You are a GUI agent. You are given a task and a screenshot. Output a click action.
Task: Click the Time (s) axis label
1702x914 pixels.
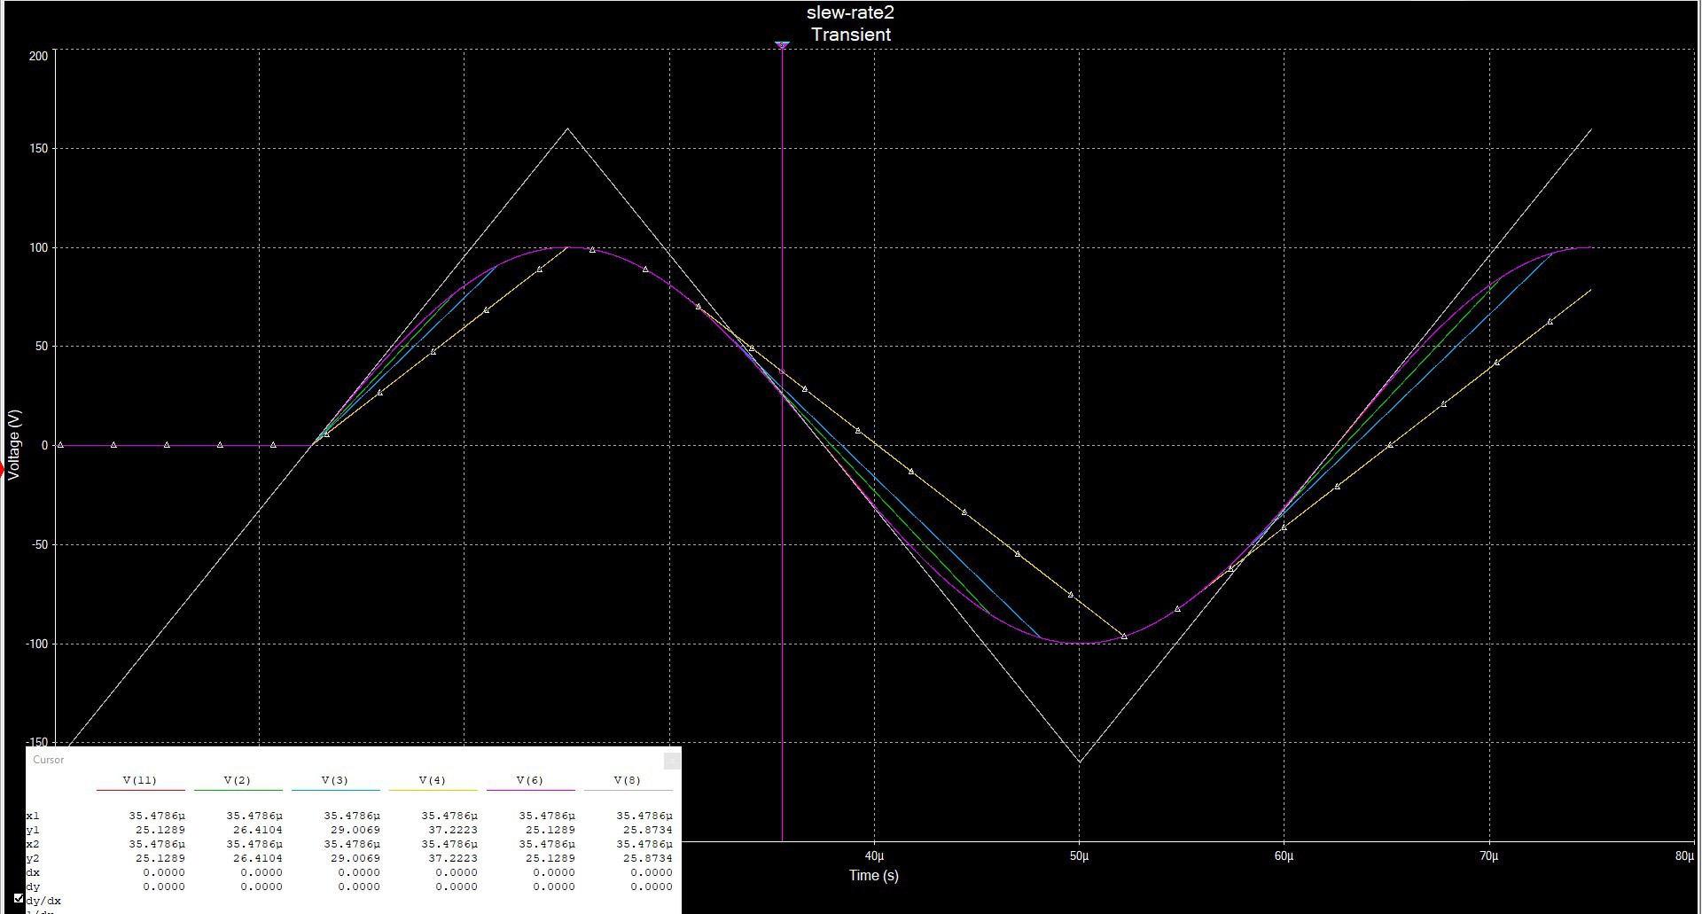pos(873,875)
